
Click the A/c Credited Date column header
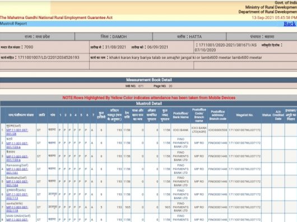278,115
